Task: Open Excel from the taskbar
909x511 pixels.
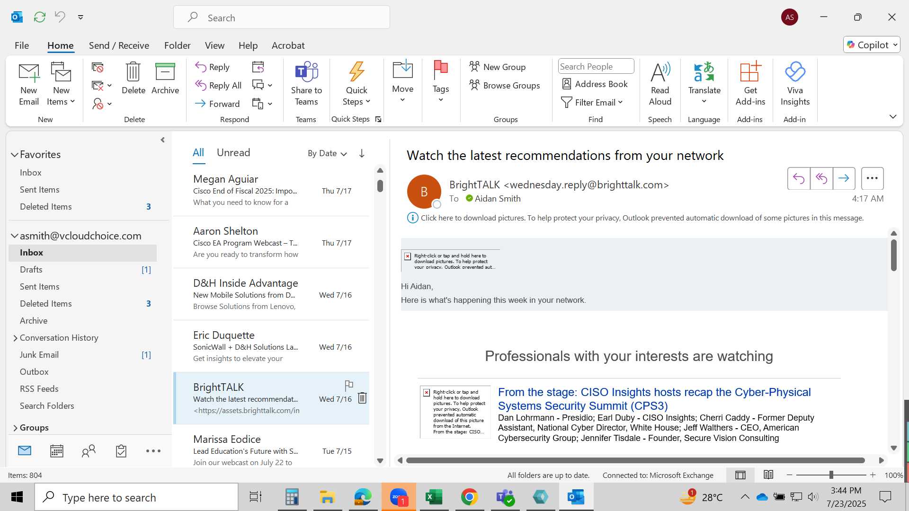Action: 434,497
